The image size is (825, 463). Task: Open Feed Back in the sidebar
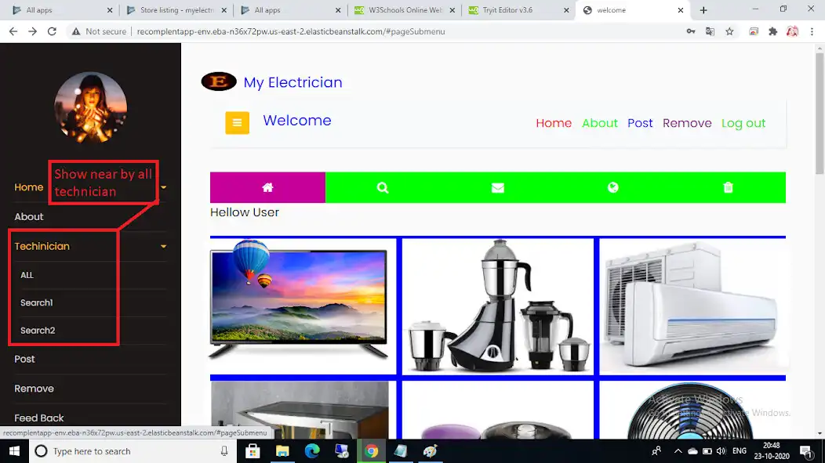39,418
